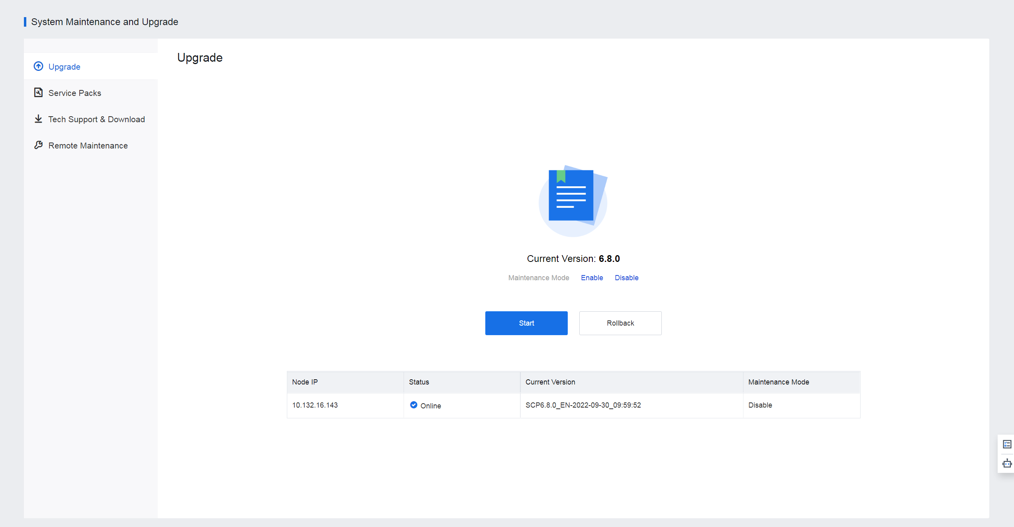
Task: Go to Tech Support & Download section
Action: pyautogui.click(x=96, y=119)
